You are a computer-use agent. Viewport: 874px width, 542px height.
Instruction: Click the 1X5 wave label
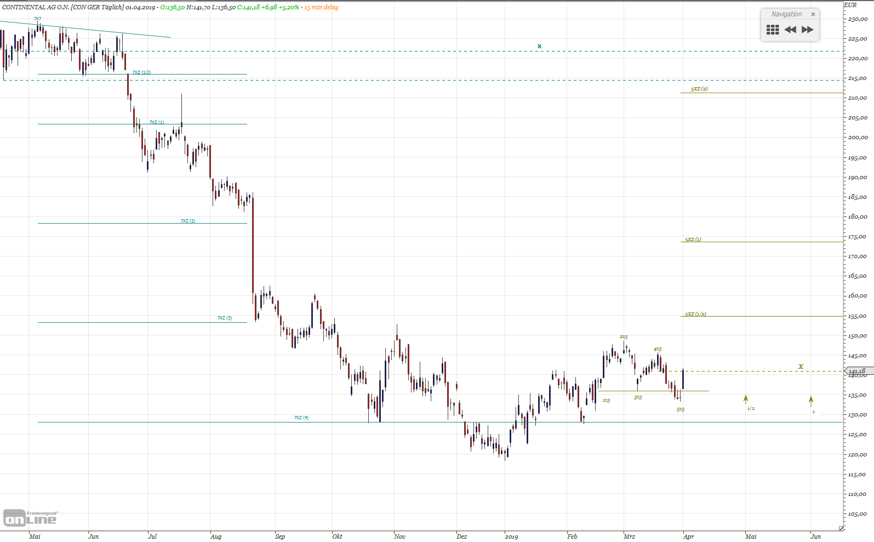606,401
